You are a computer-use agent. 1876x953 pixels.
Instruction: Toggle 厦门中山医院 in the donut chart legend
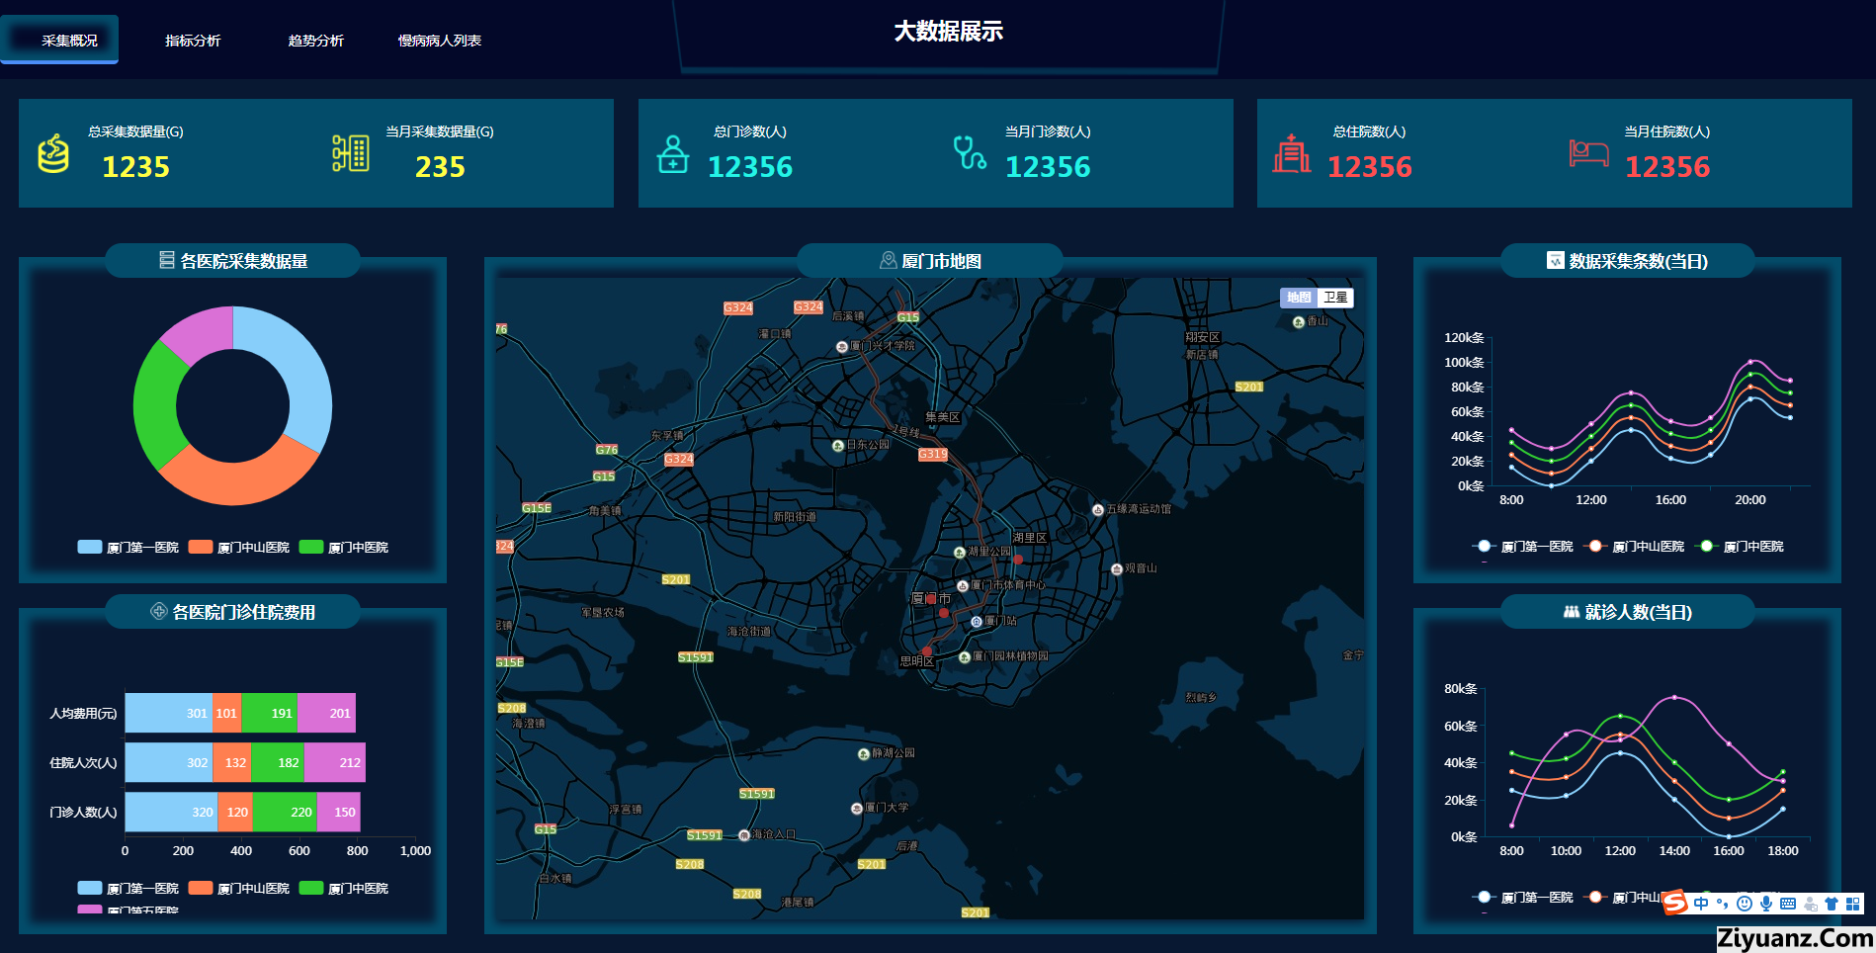click(x=240, y=547)
